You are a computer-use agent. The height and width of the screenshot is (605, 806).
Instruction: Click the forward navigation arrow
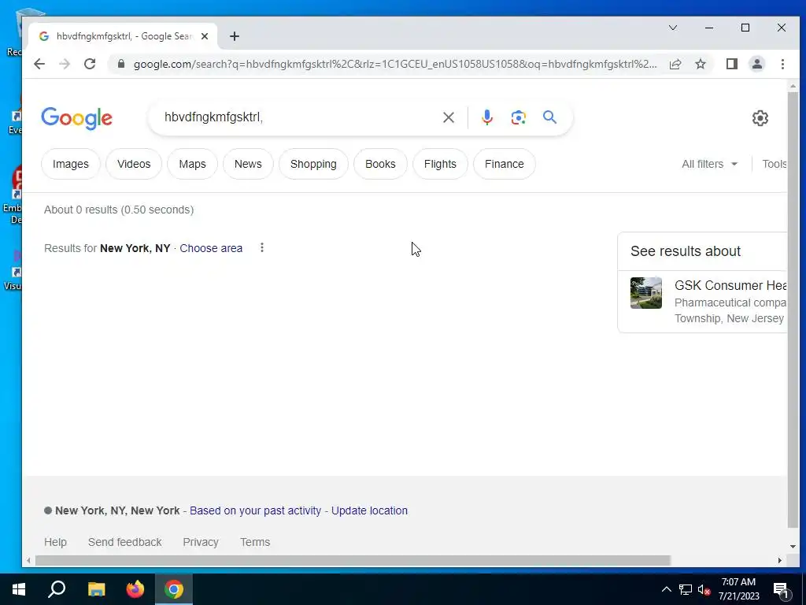click(65, 64)
